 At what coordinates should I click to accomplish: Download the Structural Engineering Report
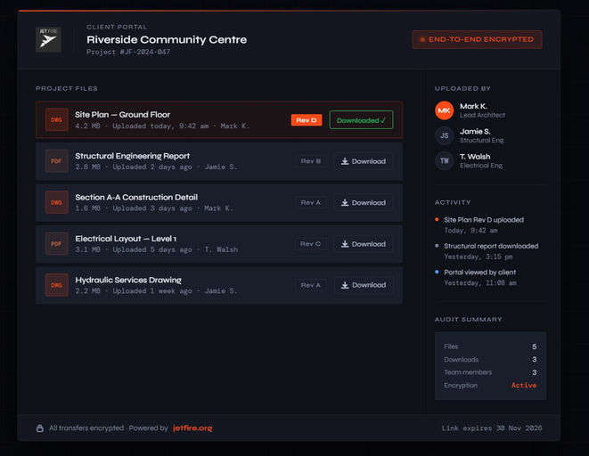point(364,161)
